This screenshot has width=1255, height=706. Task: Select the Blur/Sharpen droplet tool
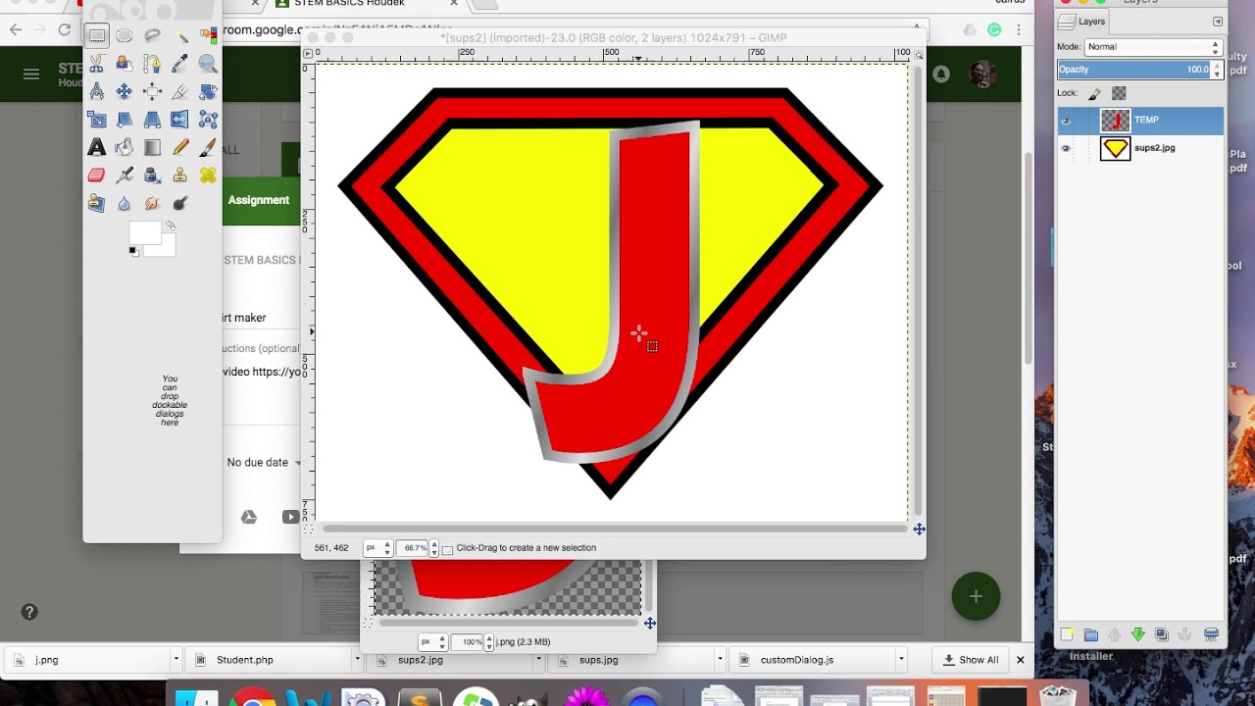pos(124,203)
